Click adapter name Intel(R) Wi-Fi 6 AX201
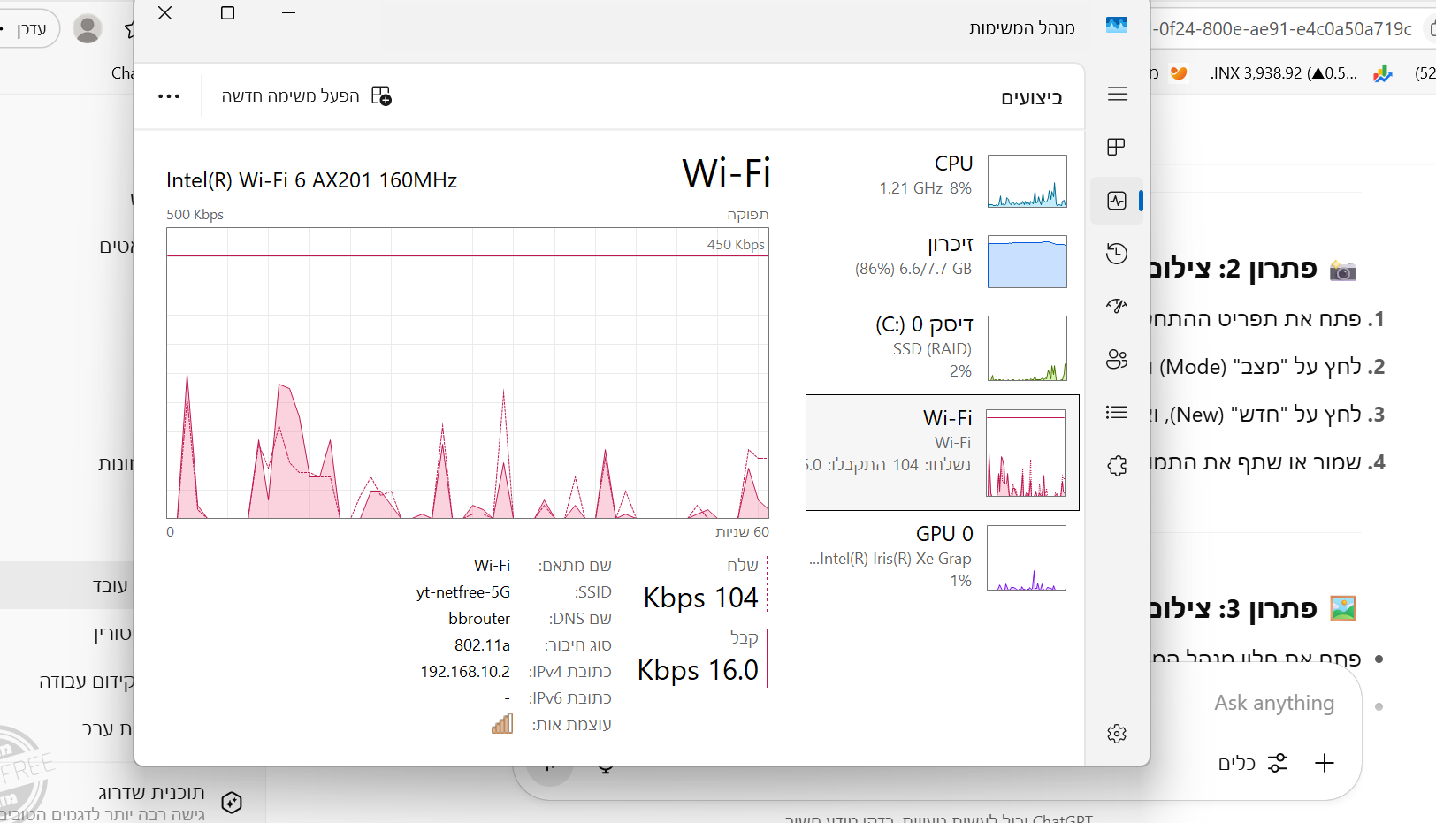 tap(311, 180)
